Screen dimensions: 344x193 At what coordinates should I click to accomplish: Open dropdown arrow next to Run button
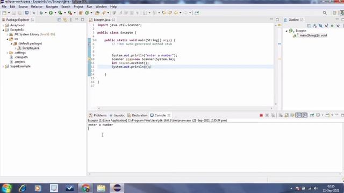pyautogui.click(x=55, y=13)
